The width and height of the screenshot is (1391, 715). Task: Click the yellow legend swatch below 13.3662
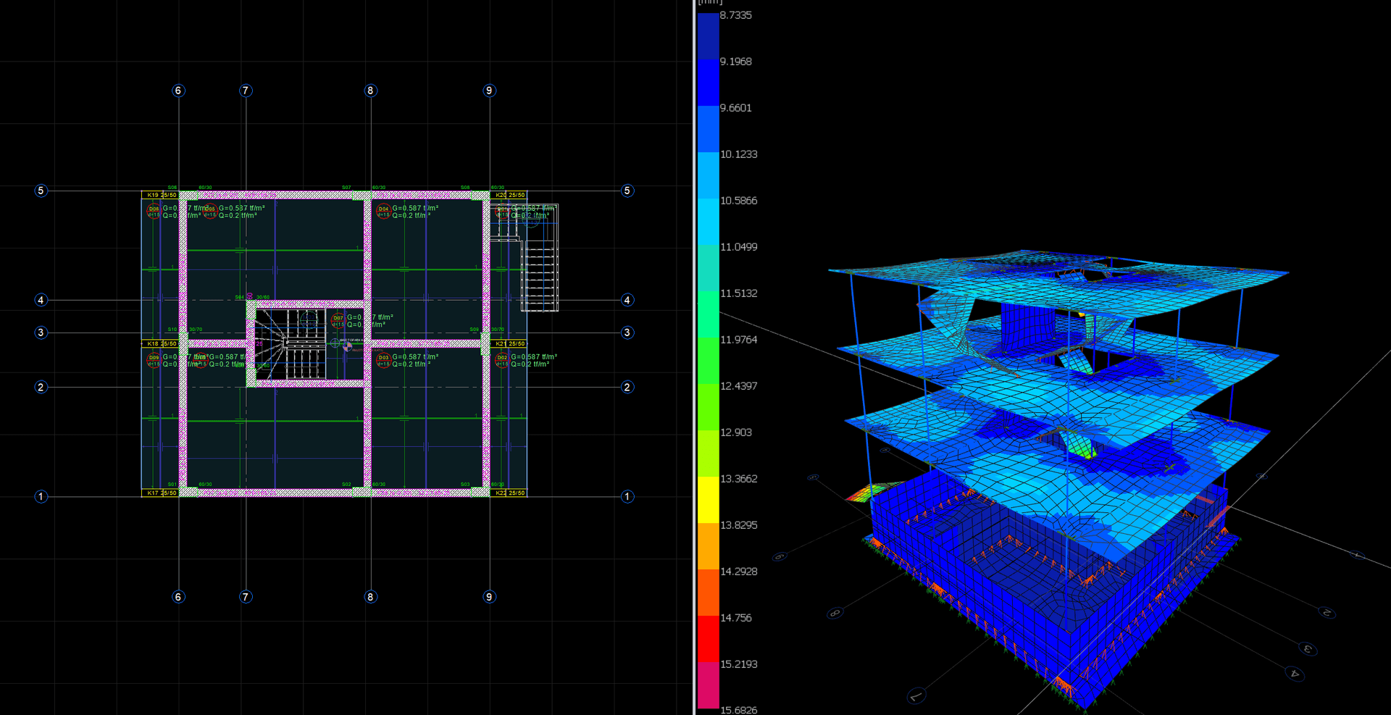tap(708, 499)
